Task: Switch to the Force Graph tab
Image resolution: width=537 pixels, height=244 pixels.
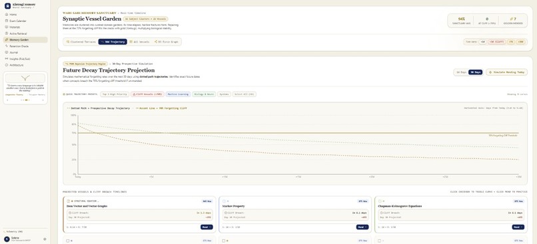Action: (167, 42)
